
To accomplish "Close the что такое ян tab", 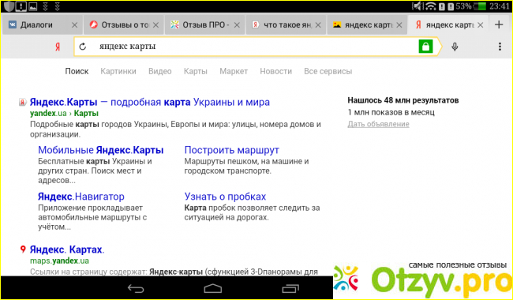I will [318, 24].
